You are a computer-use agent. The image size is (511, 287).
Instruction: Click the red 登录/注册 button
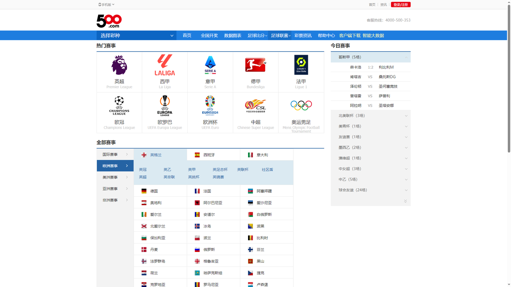pyautogui.click(x=401, y=5)
